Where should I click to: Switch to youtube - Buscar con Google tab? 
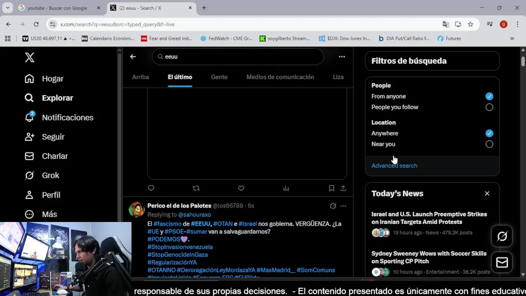60,8
